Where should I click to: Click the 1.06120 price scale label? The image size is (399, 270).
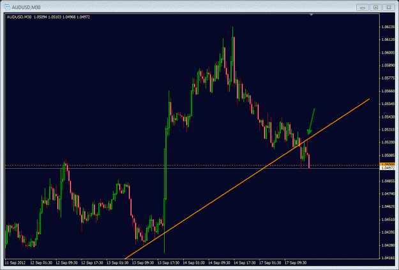pyautogui.click(x=388, y=39)
